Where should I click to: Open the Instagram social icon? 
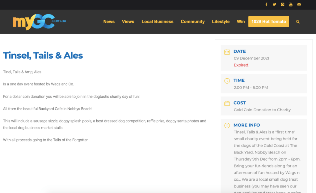point(282,4)
